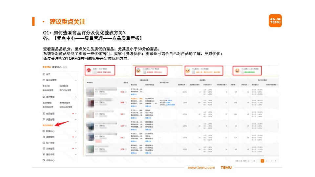Click the TEMU 卖家中心 header logo
The image size is (315, 177).
(52, 67)
